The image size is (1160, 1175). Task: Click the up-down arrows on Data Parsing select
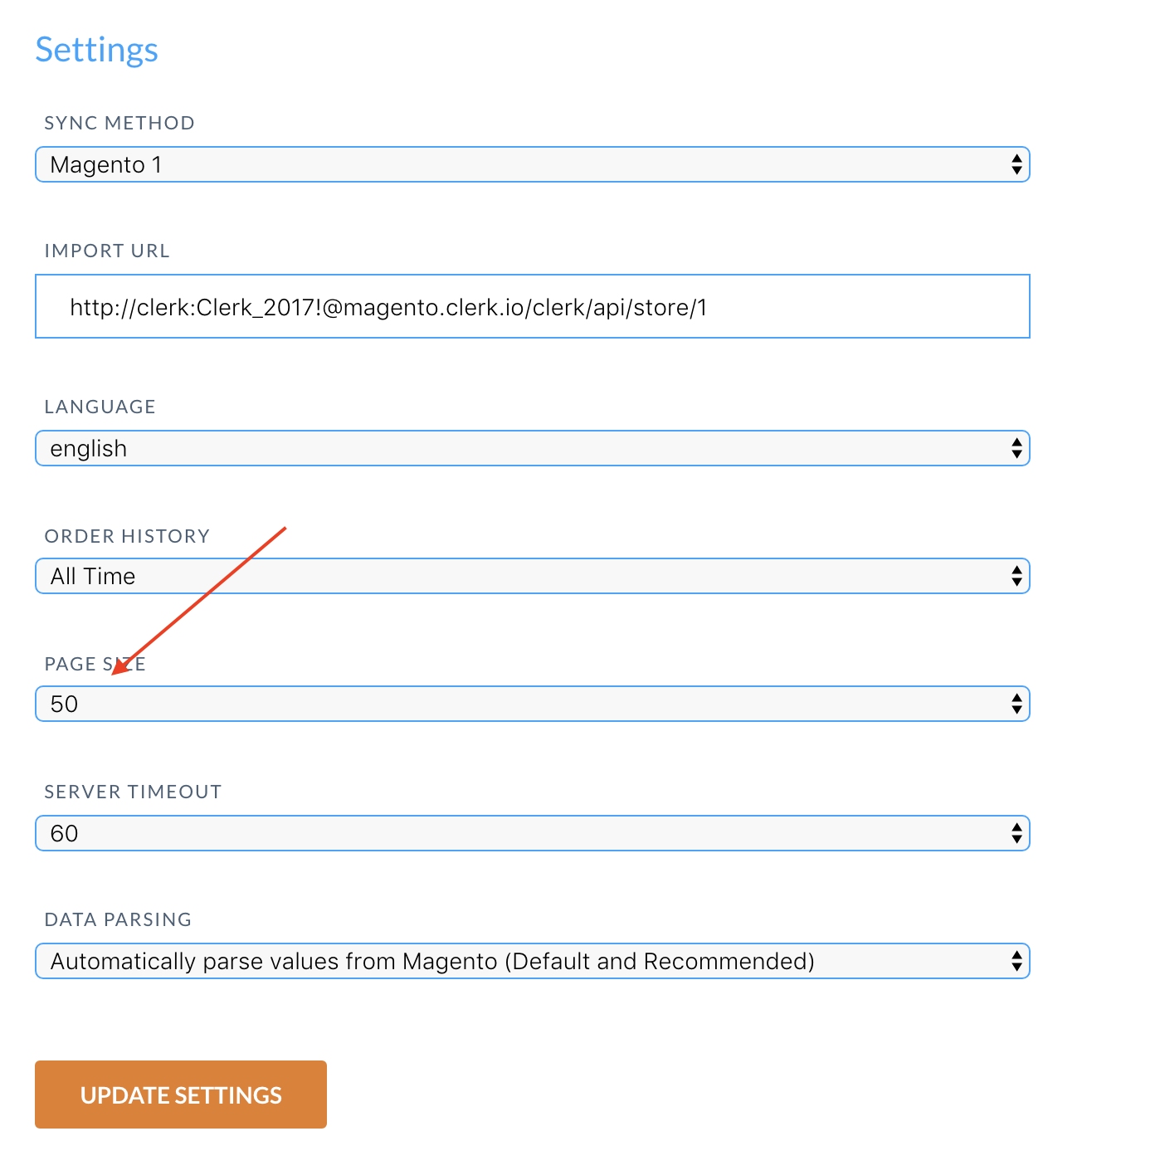pyautogui.click(x=1016, y=961)
